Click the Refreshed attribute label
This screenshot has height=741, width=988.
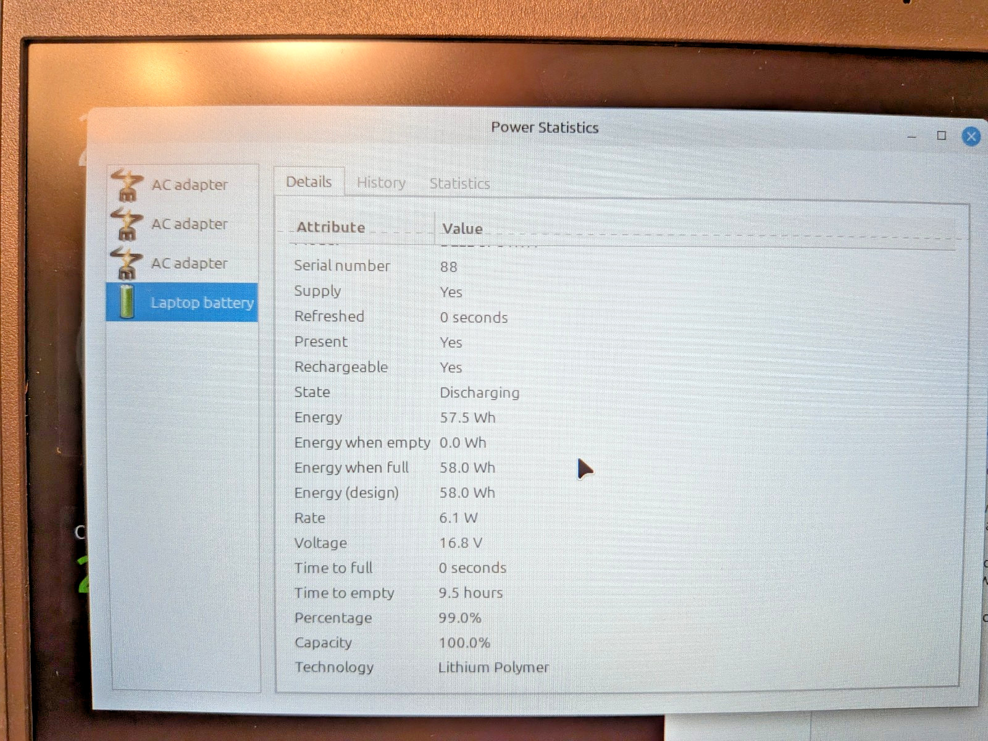coord(329,316)
